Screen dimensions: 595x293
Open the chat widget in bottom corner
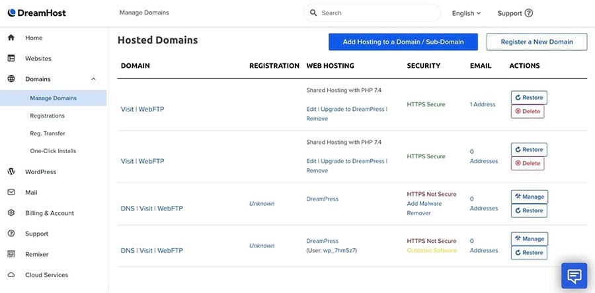tap(574, 275)
